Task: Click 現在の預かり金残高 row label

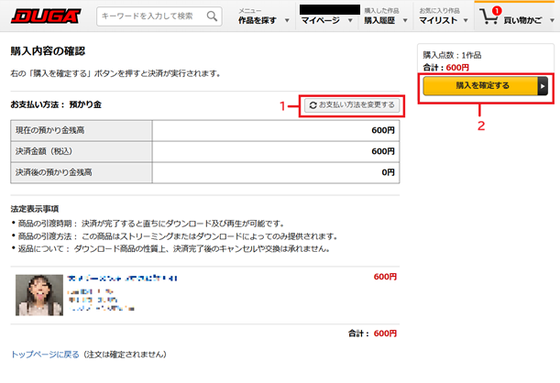Action: 50,130
